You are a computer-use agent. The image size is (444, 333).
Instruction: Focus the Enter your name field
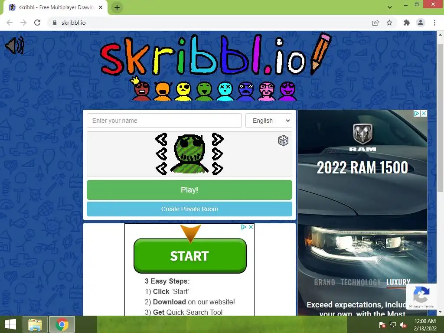164,121
